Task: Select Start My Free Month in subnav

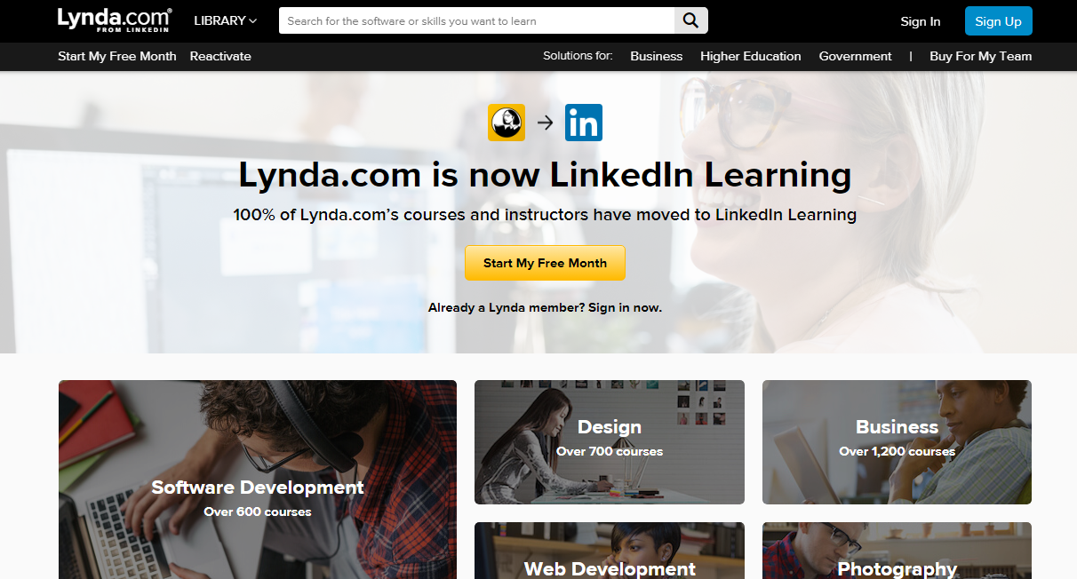Action: [x=117, y=56]
